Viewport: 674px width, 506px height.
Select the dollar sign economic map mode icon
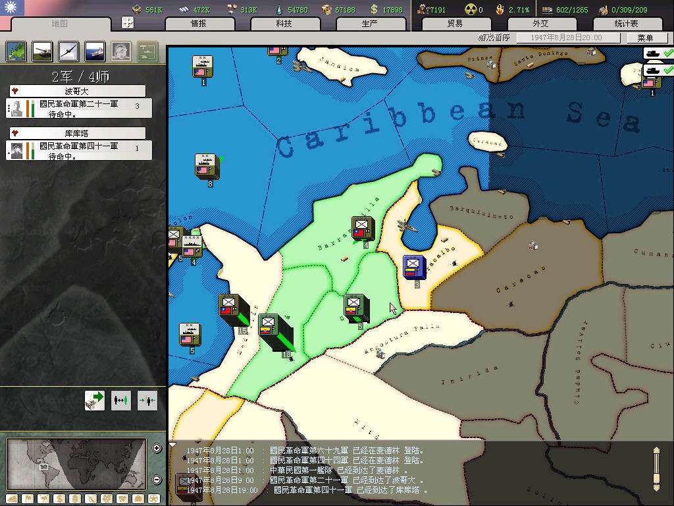pos(58,498)
